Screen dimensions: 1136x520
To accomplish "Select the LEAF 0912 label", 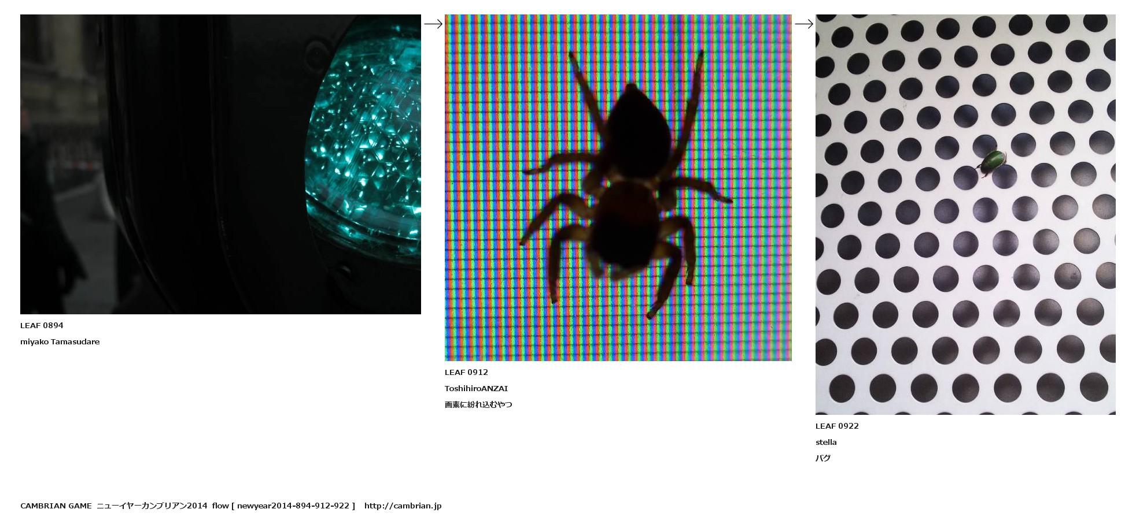I will click(x=466, y=372).
